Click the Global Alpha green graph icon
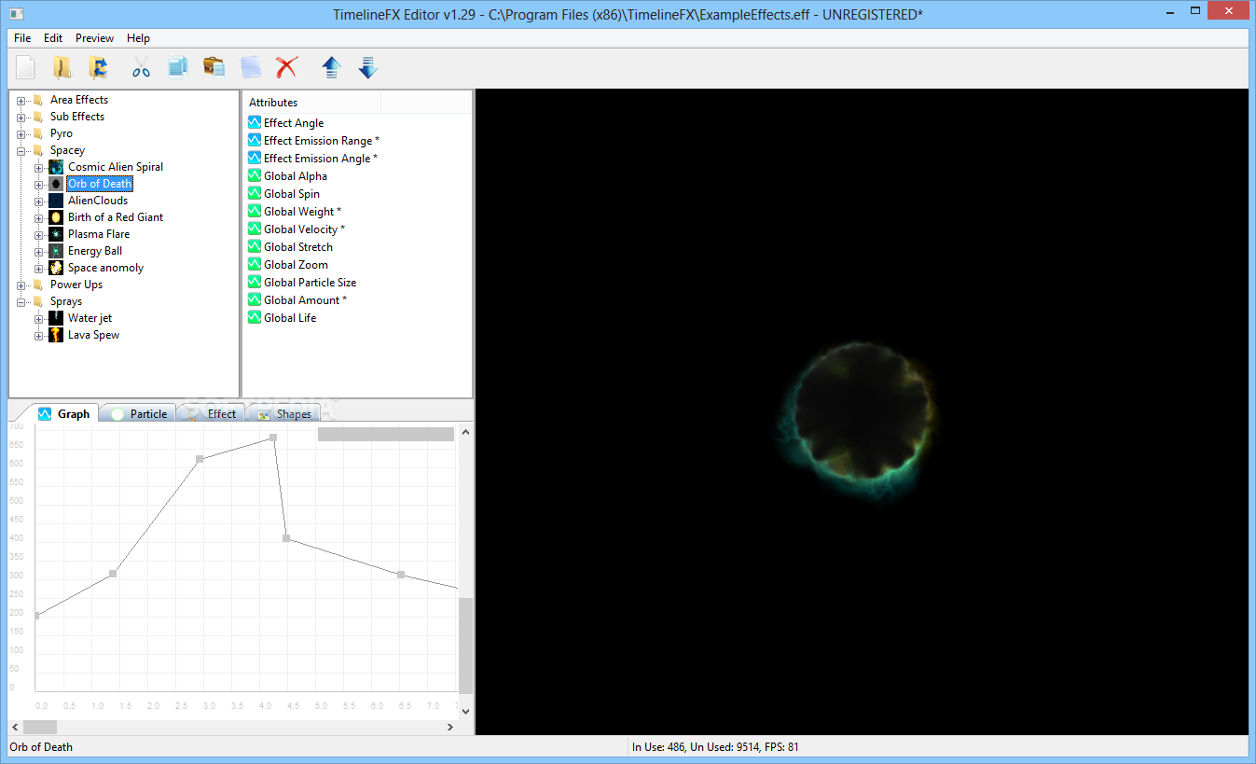The height and width of the screenshot is (764, 1256). pos(255,175)
